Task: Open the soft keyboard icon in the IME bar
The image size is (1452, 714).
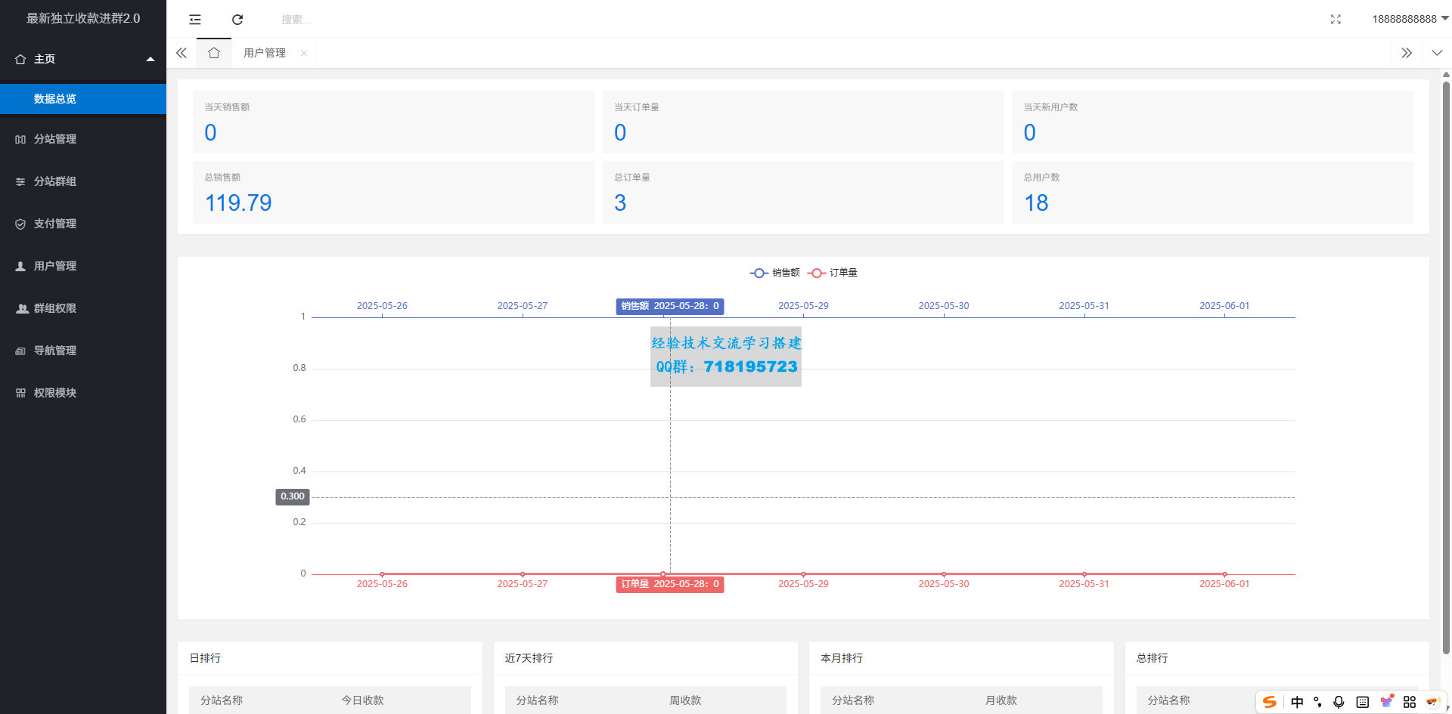Action: (1363, 702)
